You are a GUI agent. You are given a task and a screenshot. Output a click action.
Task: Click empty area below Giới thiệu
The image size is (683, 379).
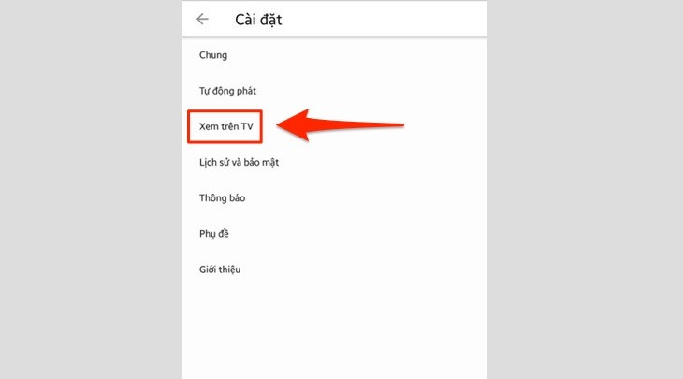coord(334,331)
